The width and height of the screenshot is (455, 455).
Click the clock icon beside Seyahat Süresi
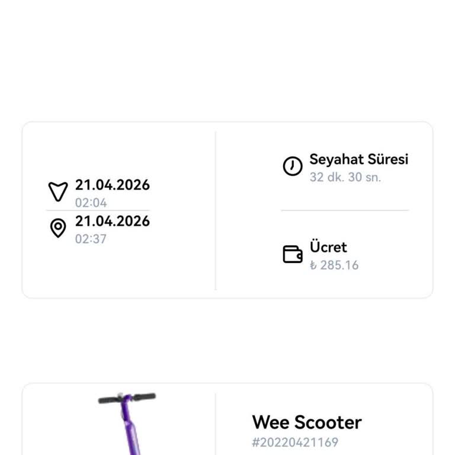click(x=292, y=166)
